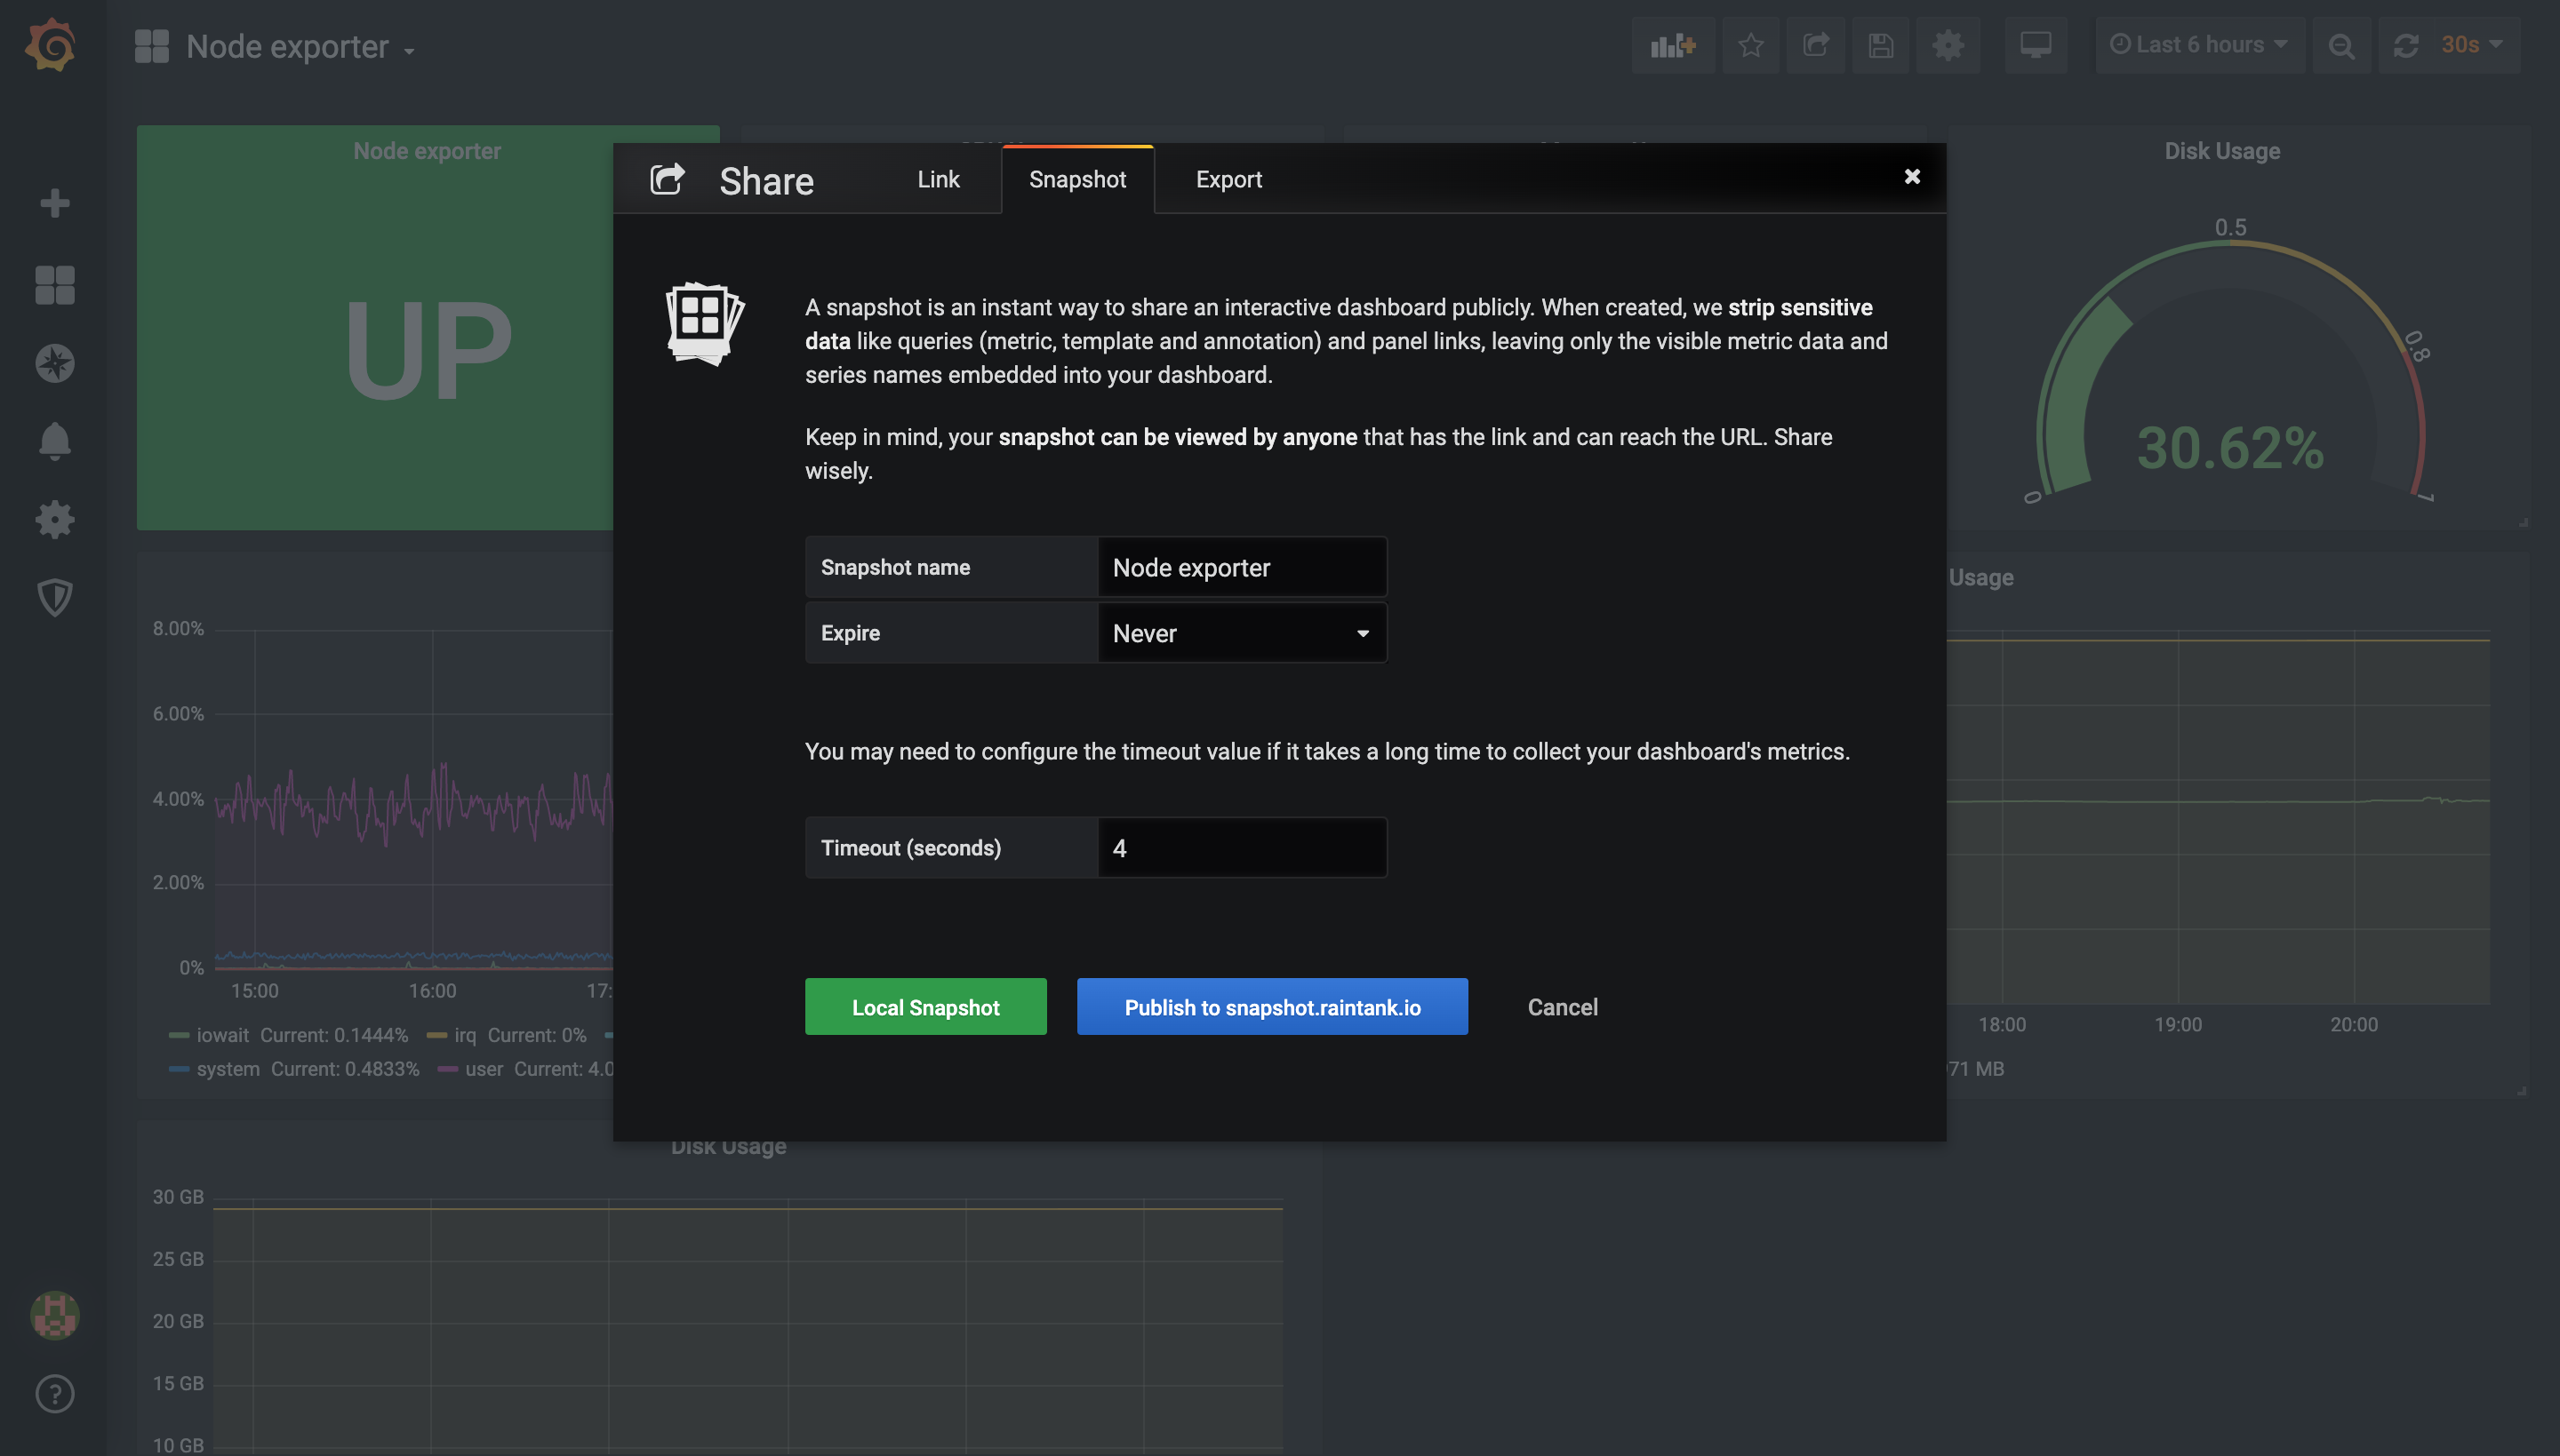This screenshot has width=2560, height=1456.
Task: Expand the Expire dropdown set to Never
Action: click(x=1242, y=633)
